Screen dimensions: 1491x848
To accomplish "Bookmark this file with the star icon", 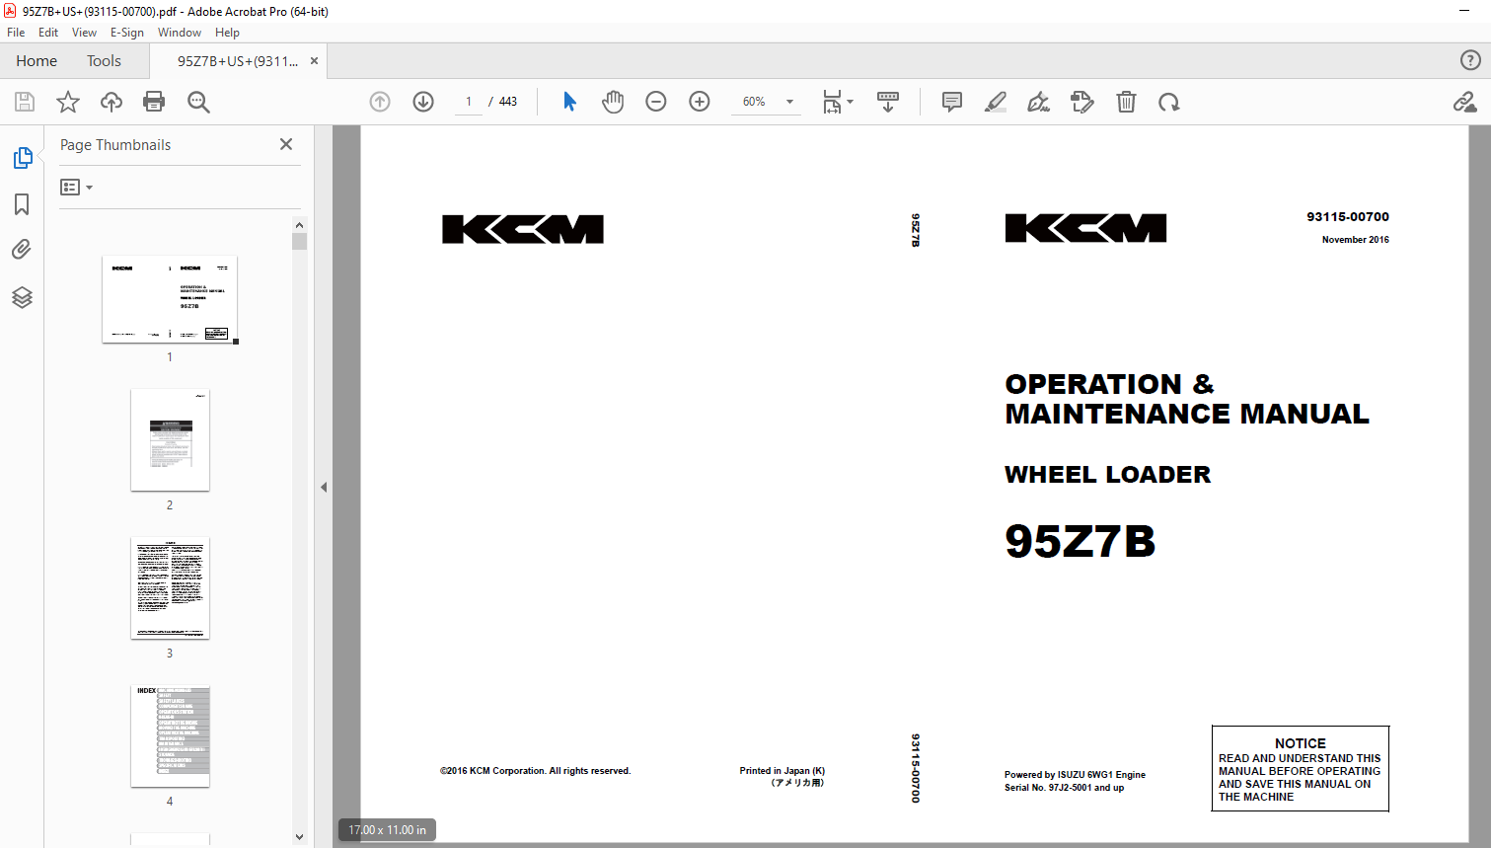I will pyautogui.click(x=68, y=102).
